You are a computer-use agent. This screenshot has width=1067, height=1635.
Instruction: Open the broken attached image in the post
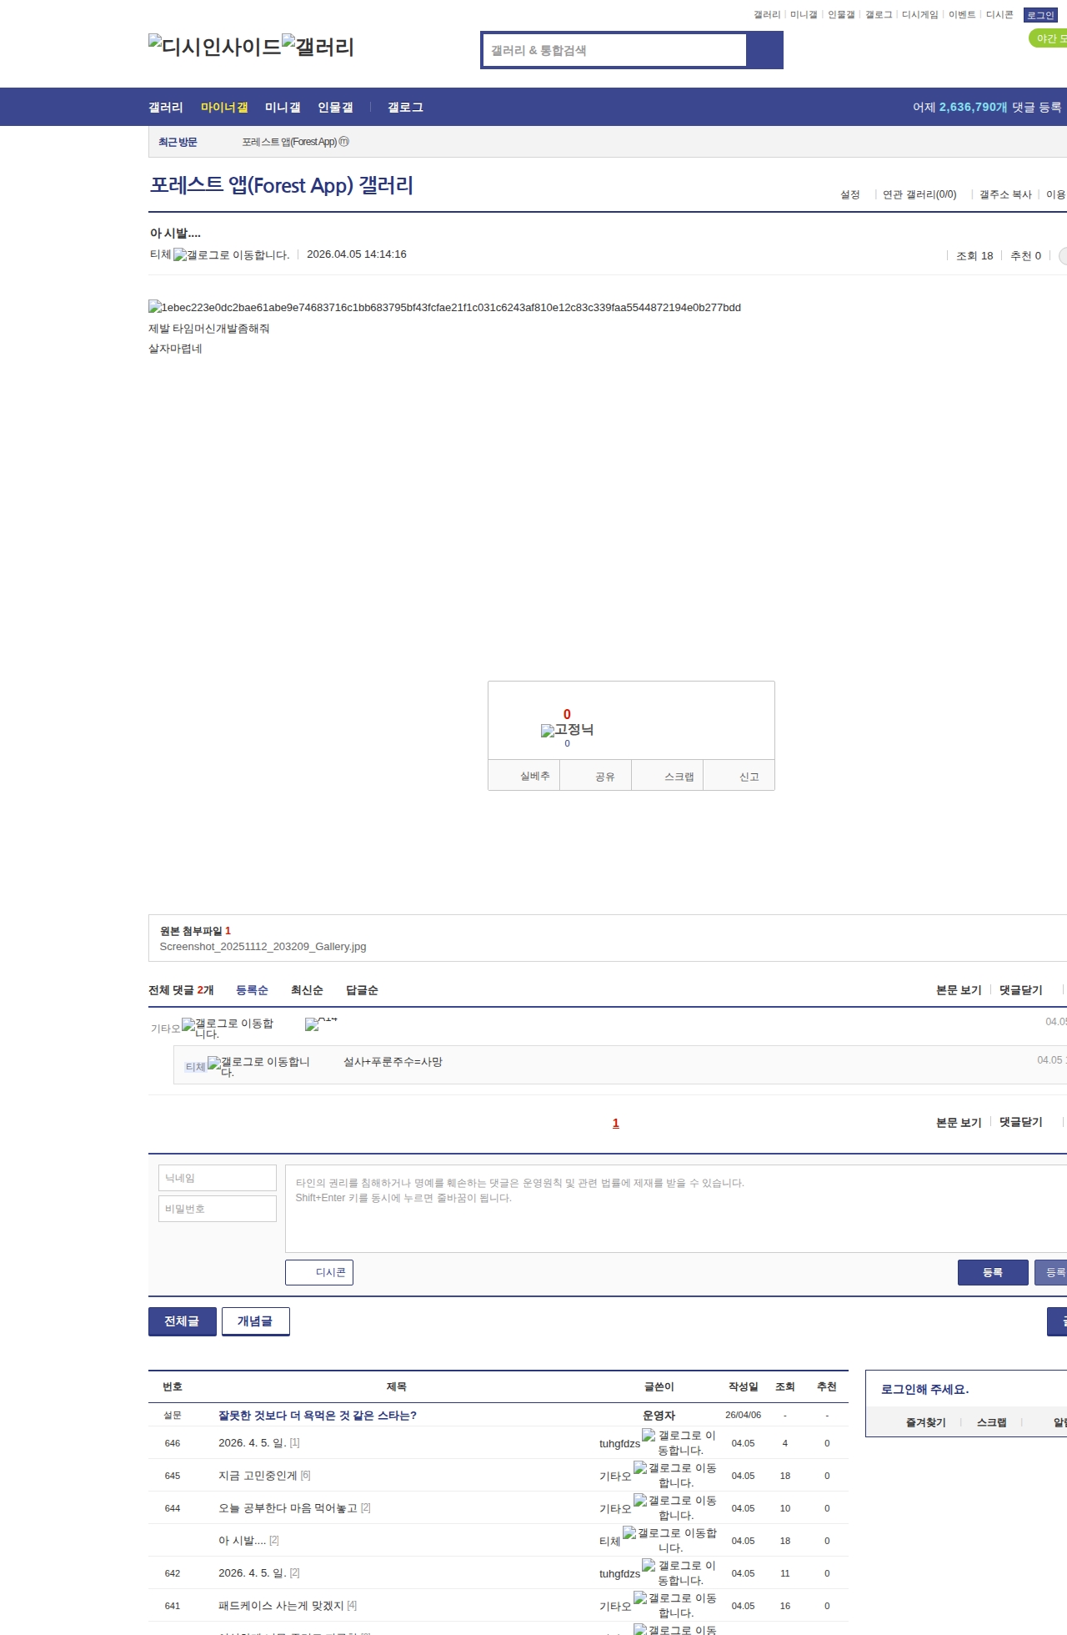tap(444, 308)
